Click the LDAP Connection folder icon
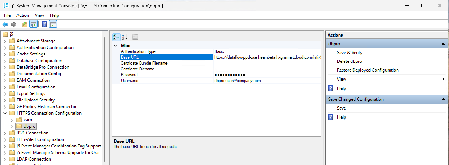The height and width of the screenshot is (165, 449). click(12, 159)
